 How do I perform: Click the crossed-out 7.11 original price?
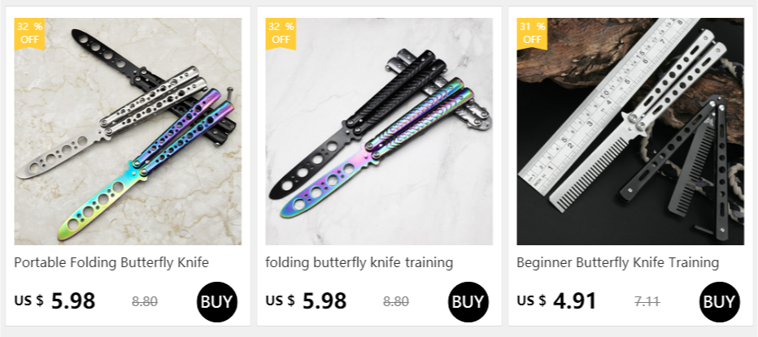647,302
